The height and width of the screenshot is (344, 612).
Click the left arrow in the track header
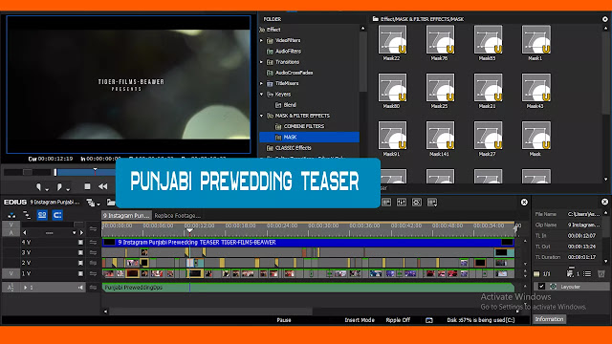[x=25, y=233]
